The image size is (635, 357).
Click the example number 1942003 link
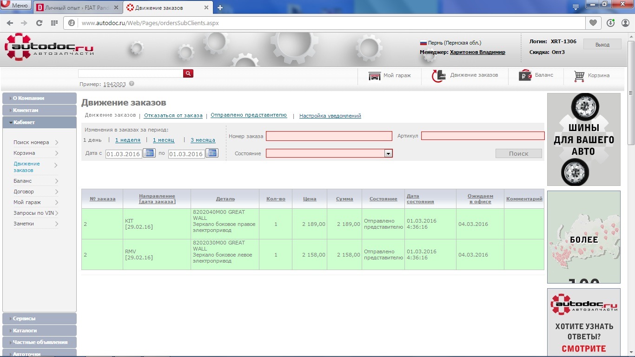tap(114, 84)
